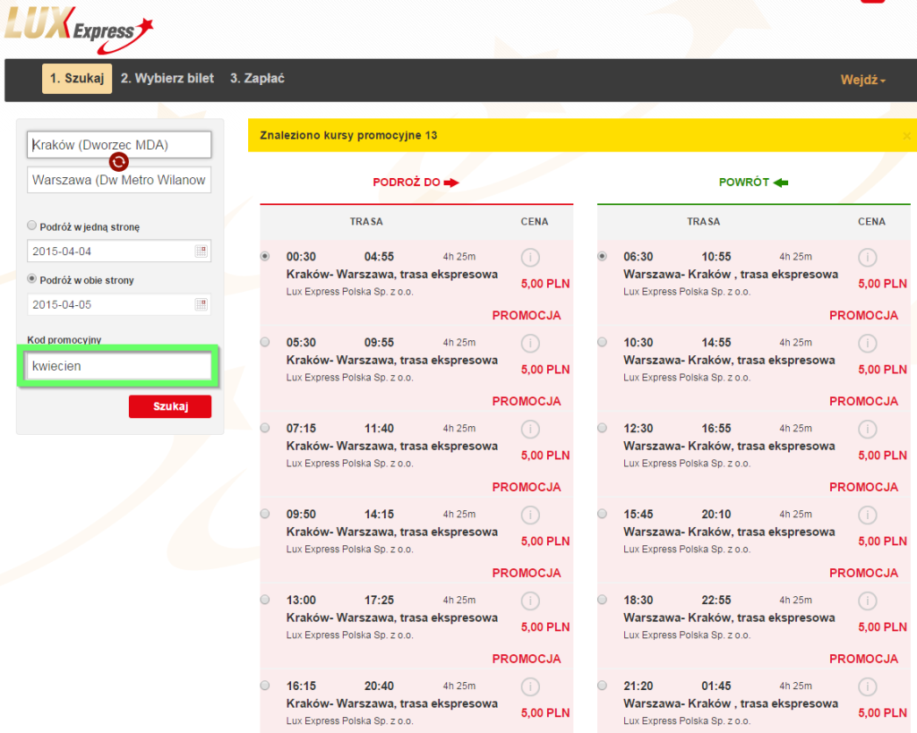Open calendar icon for the 2015-04-04 departure date
Viewport: 917px width, 733px height.
coord(201,251)
